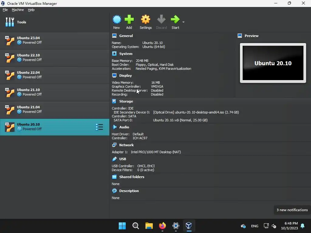Click the ubuntu-20.10-desktop-amd64.iso optical drive entry
This screenshot has height=233, width=311.
[196, 112]
